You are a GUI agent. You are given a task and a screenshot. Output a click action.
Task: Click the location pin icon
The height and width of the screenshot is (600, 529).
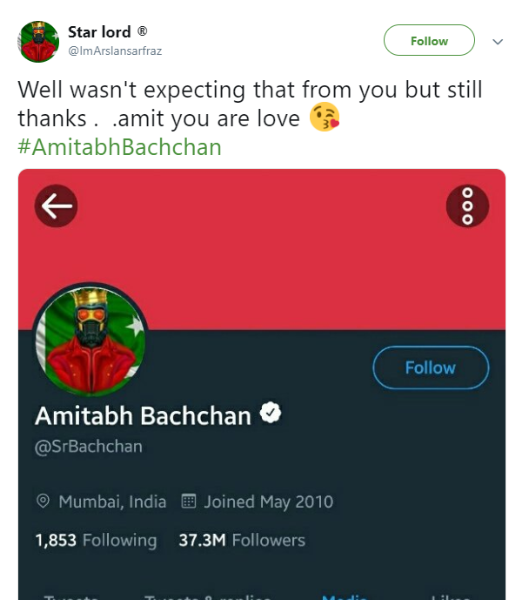43,502
